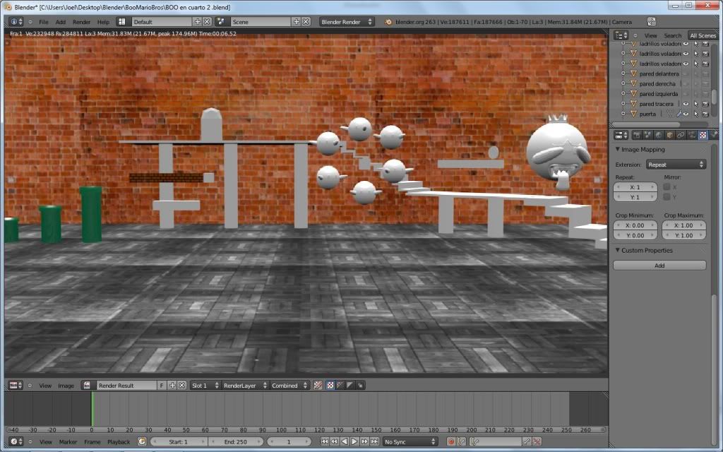Open the Texture properties tab icon

(703, 135)
